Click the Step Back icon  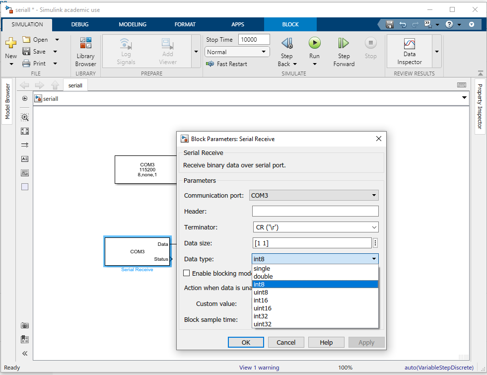click(286, 43)
